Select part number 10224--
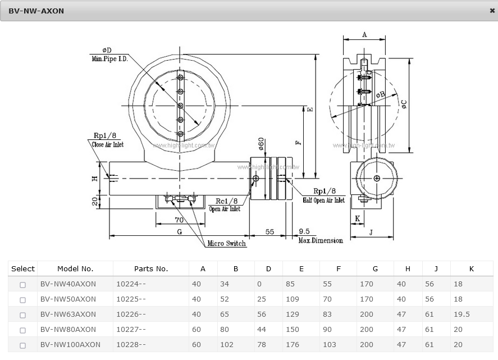Image resolution: width=498 pixels, height=360 pixels. click(131, 284)
